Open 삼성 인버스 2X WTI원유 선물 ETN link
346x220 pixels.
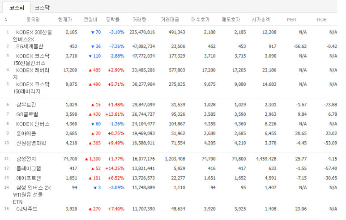pos(32,195)
